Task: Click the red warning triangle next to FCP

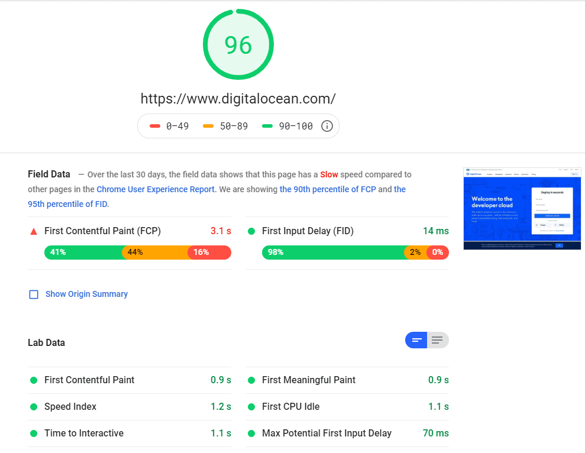Action: 34,231
